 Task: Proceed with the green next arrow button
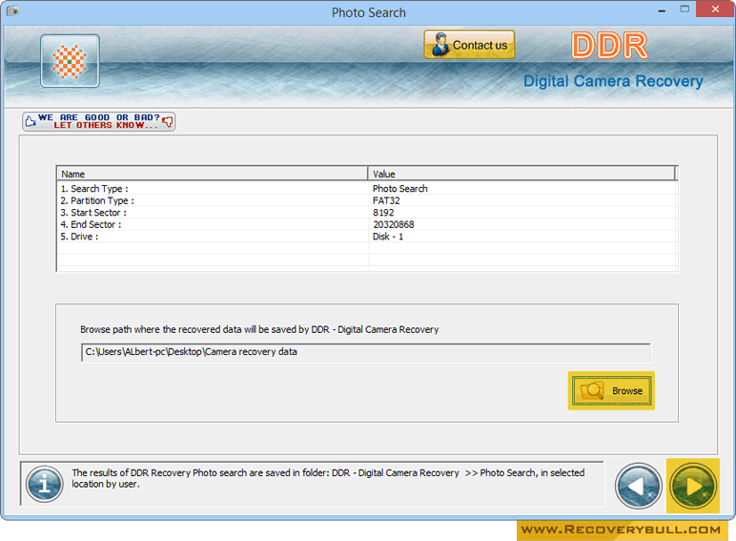point(693,486)
